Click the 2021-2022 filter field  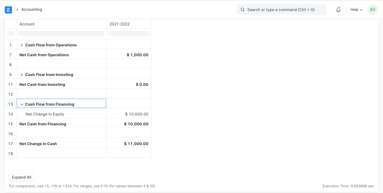pyautogui.click(x=129, y=33)
